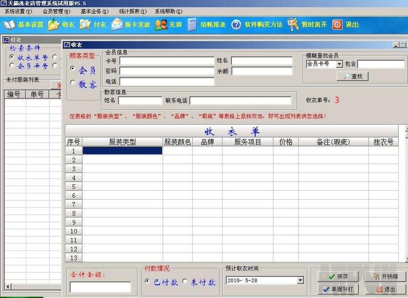
Task: Click the 充值 members icon
Action: [x=160, y=24]
